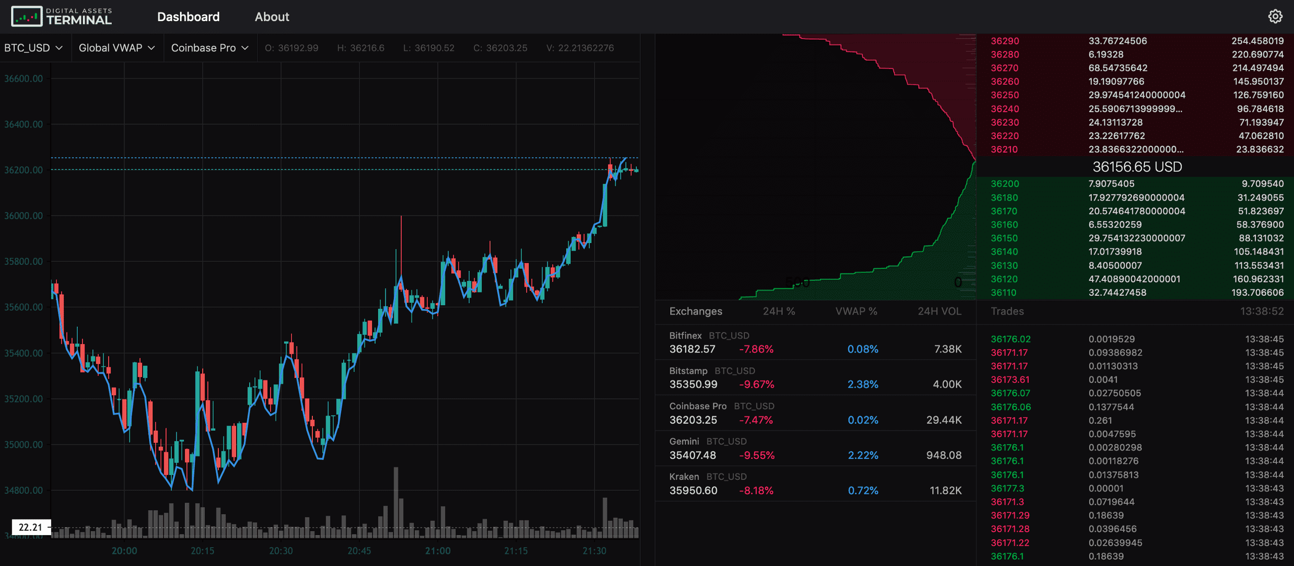The height and width of the screenshot is (566, 1294).
Task: Select the Coinbase Pro exchange row
Action: tap(815, 413)
